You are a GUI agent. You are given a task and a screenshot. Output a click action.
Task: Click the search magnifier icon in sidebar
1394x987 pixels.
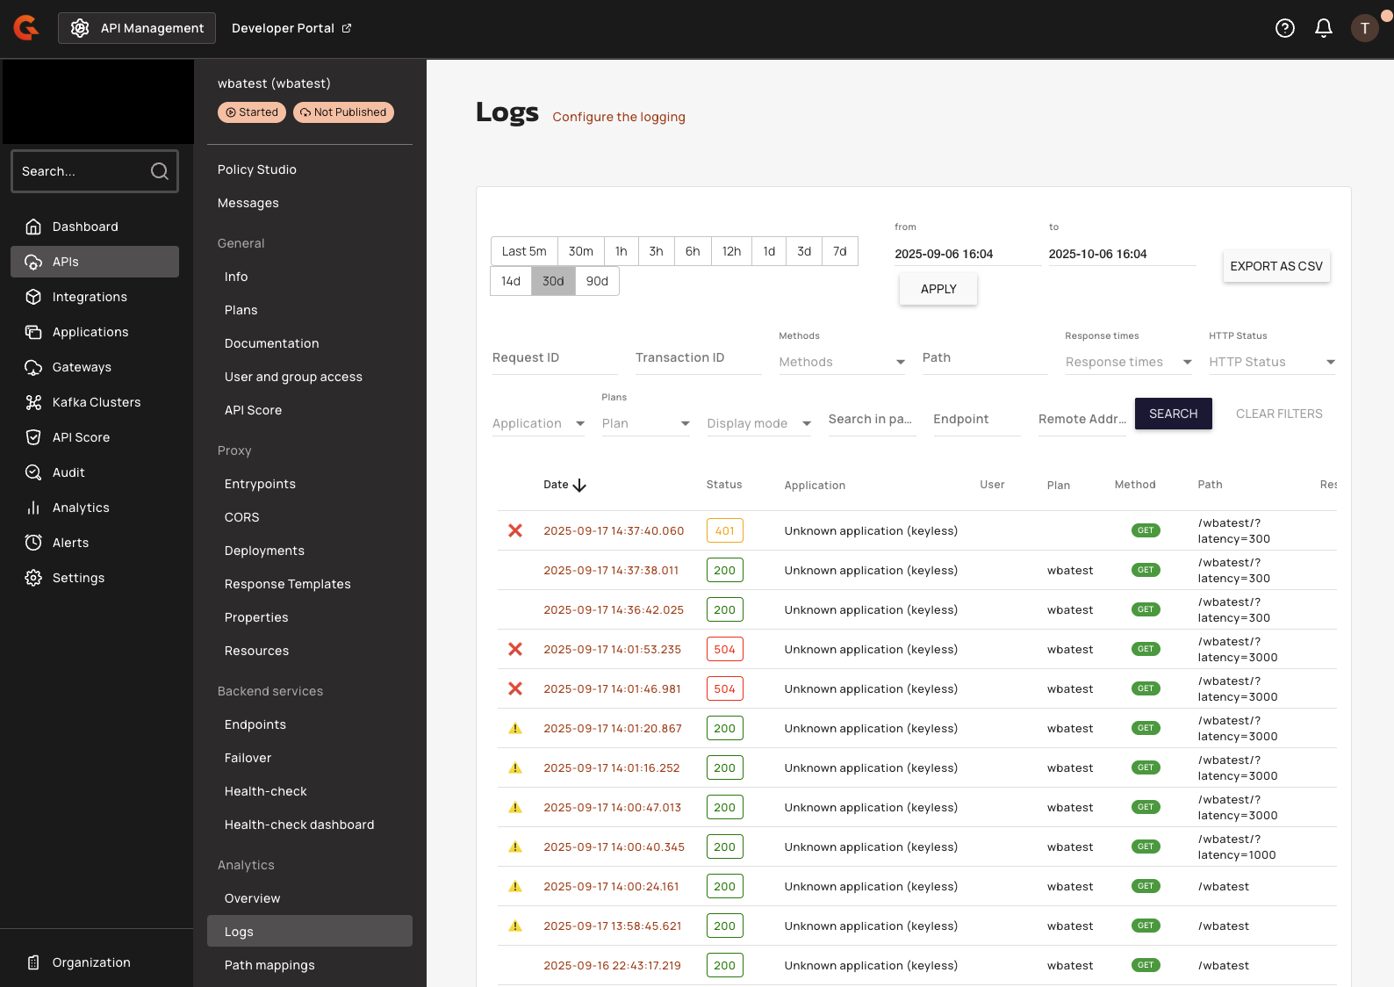click(159, 171)
